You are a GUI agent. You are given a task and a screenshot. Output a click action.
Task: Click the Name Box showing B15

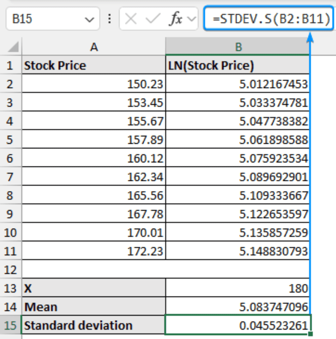click(x=46, y=20)
